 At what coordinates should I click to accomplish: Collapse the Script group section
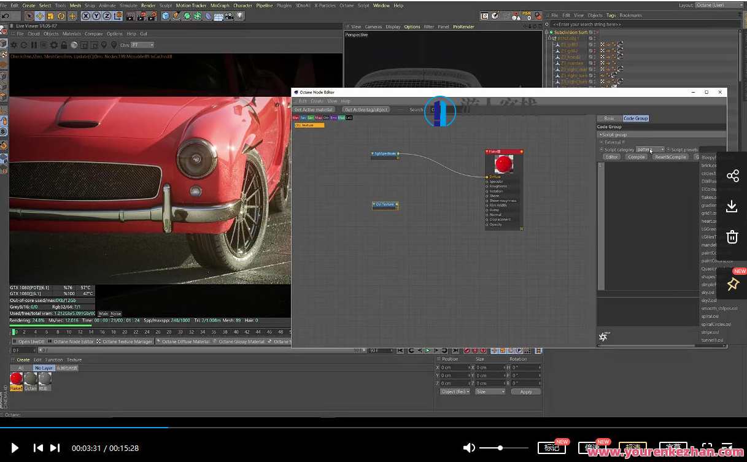[601, 134]
